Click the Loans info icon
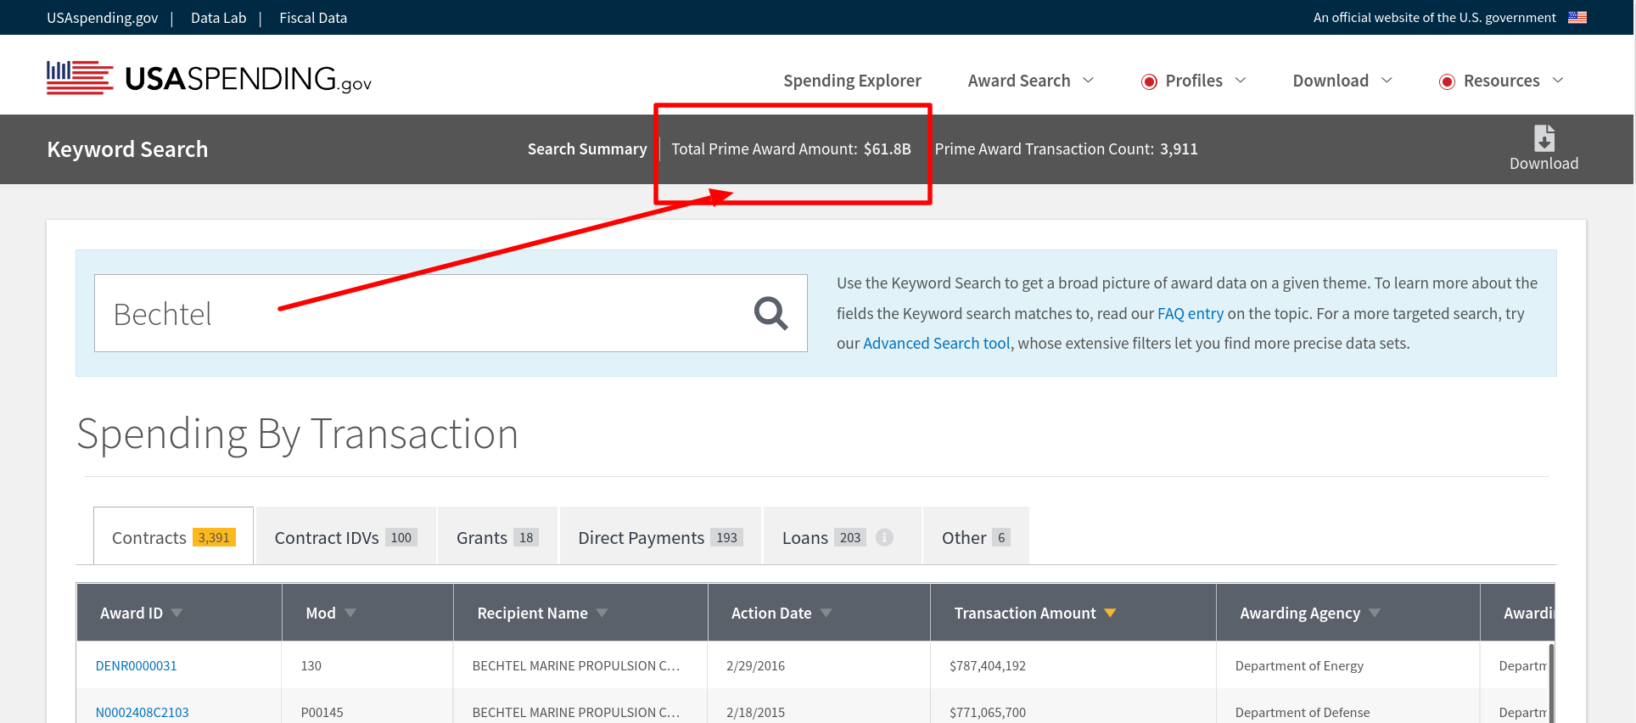The width and height of the screenshot is (1636, 723). point(884,537)
